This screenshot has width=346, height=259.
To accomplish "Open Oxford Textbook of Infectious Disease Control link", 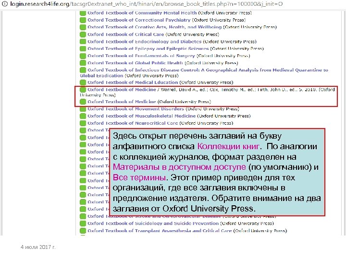I will tap(204, 73).
